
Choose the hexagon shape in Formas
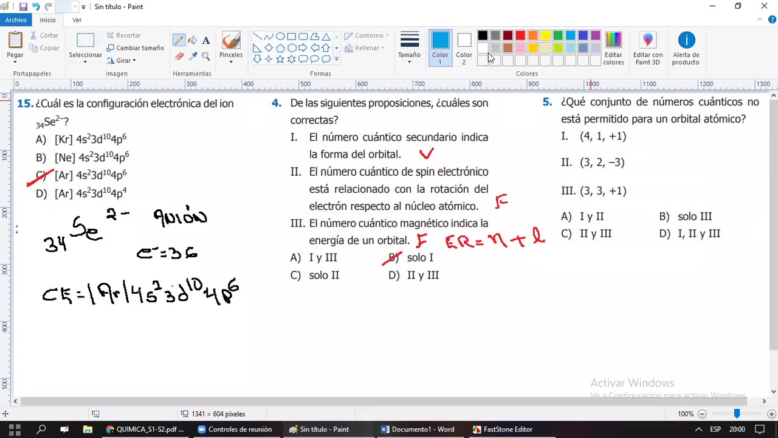(x=292, y=48)
